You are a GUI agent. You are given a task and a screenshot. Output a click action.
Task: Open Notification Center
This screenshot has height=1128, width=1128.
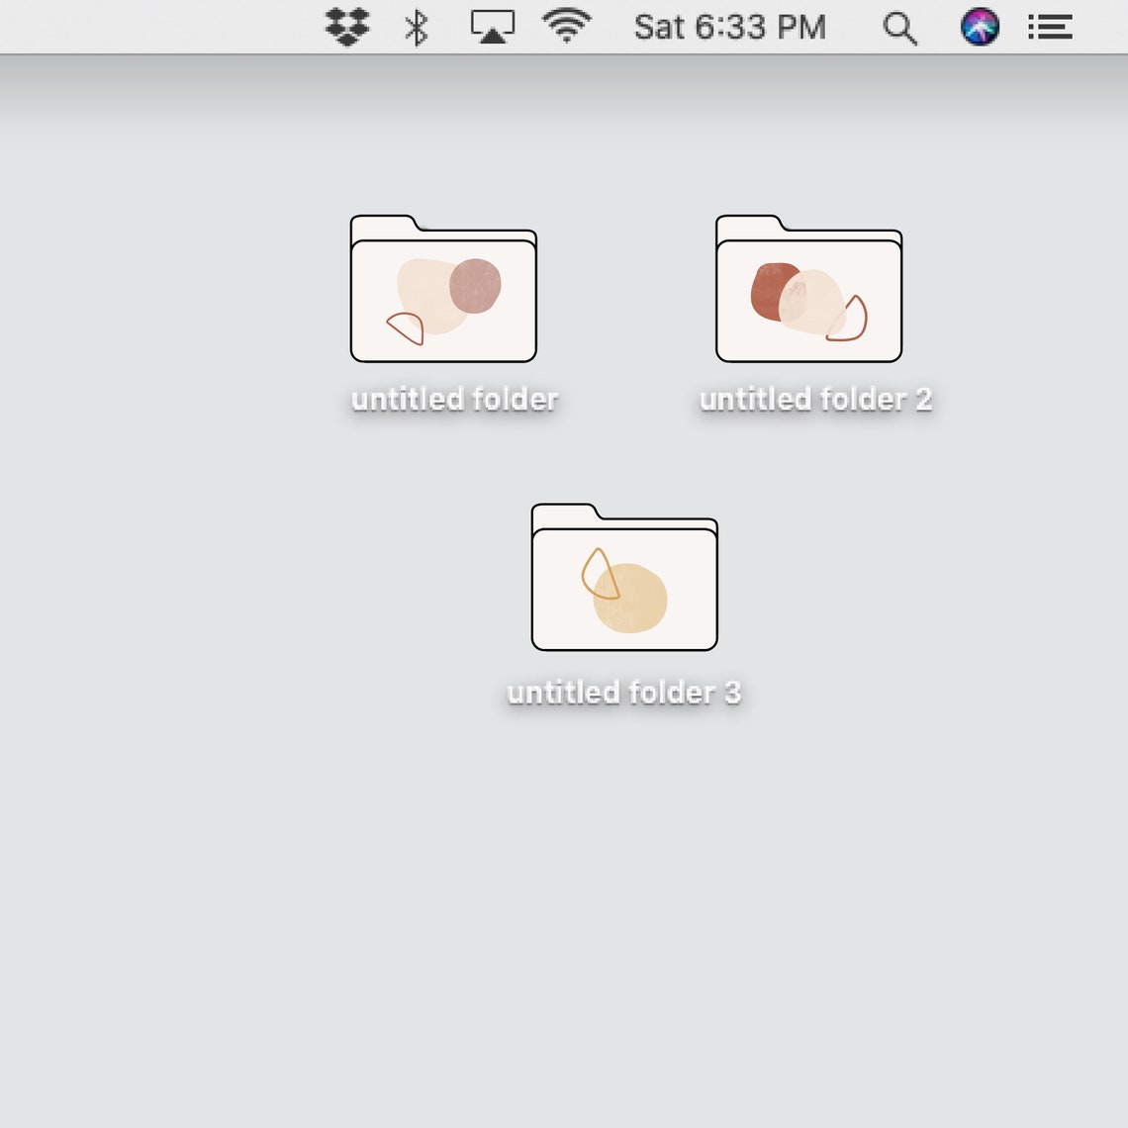coord(1050,27)
